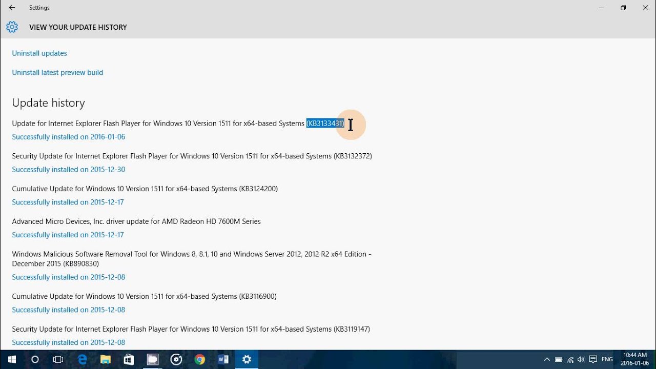
Task: Open the Windows Store taskbar icon
Action: click(x=129, y=360)
